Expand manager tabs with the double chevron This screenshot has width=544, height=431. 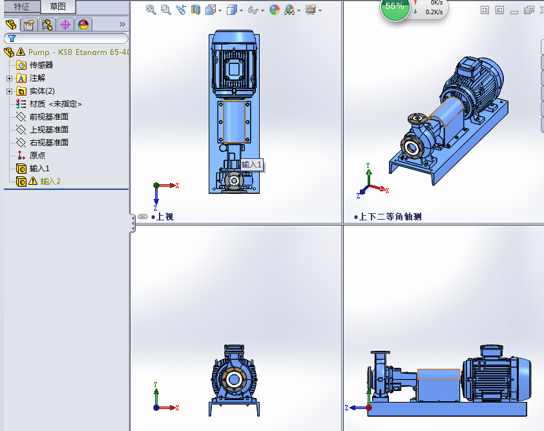click(122, 25)
